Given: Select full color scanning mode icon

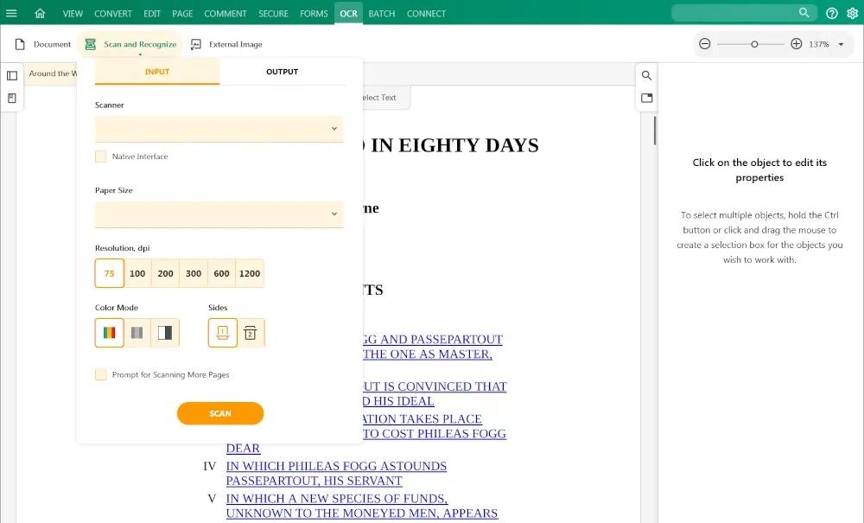Looking at the screenshot, I should [109, 333].
